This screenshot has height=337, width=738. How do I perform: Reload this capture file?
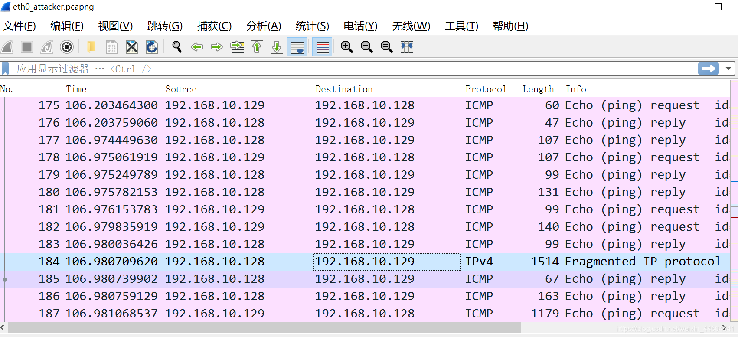[x=152, y=46]
